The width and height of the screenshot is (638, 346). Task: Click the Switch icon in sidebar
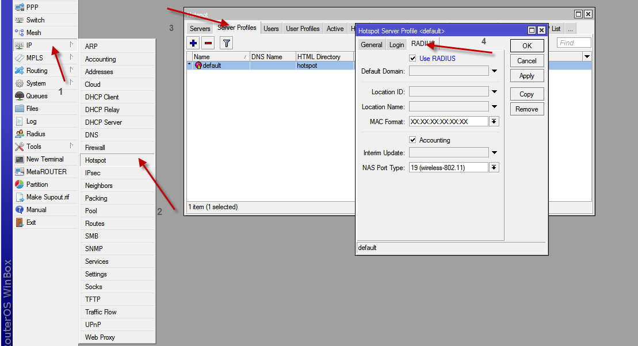tap(19, 20)
